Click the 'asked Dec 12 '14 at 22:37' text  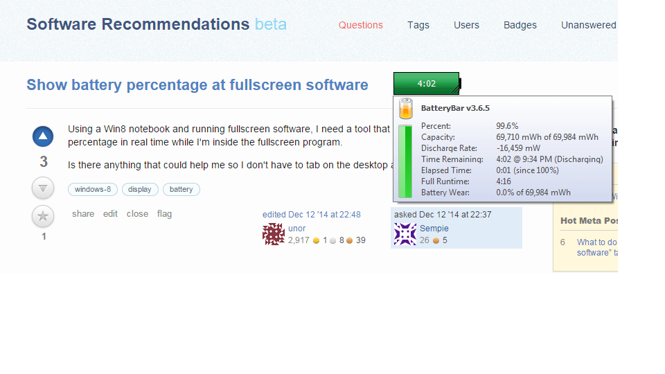(443, 215)
